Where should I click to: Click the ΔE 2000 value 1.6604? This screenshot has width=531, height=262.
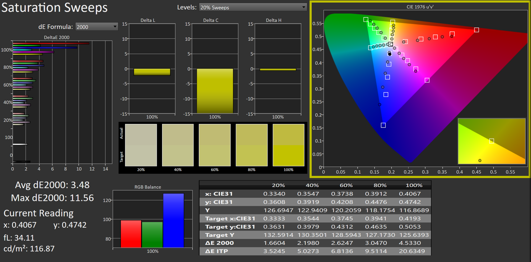tap(274, 243)
